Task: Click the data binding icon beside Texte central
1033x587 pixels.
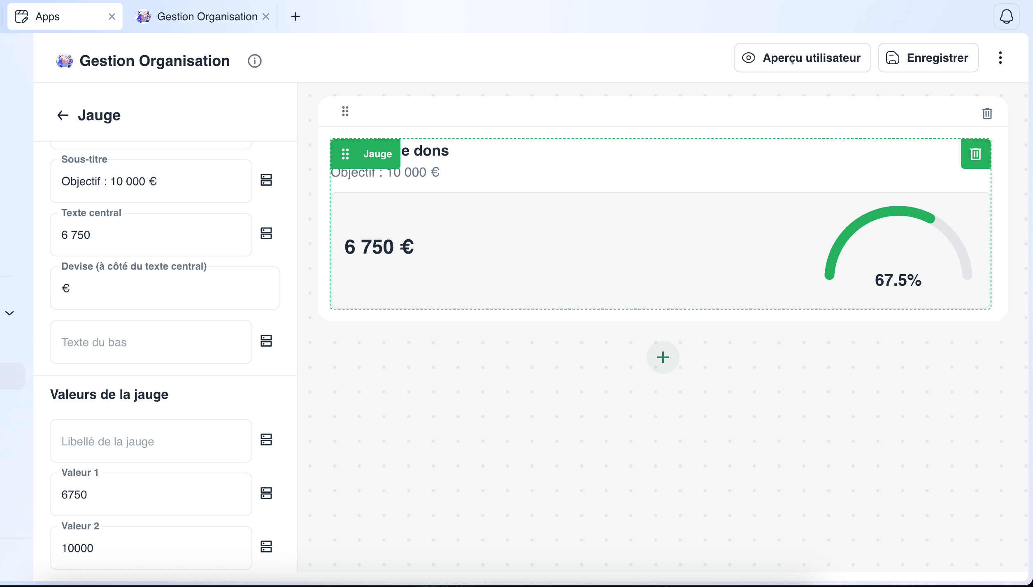Action: 266,234
